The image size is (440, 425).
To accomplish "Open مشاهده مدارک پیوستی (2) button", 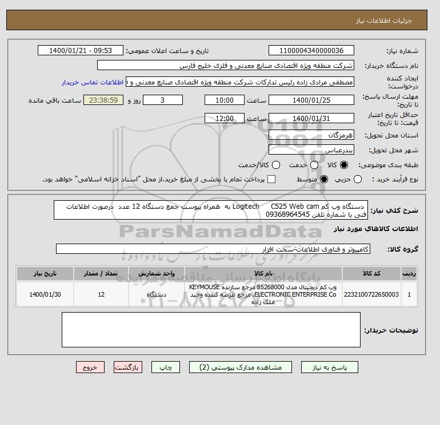I will point(241,367).
